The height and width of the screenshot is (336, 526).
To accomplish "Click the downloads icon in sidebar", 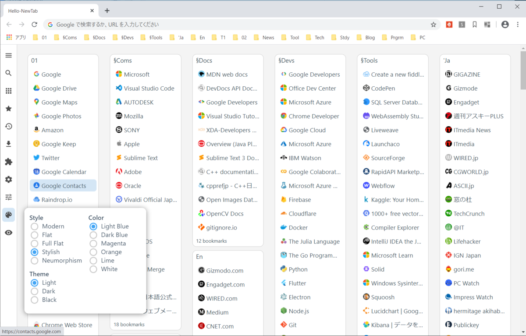I will 8,144.
